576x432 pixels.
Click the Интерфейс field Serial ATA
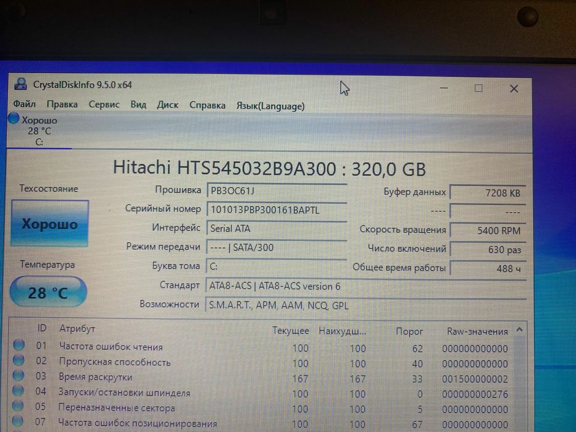(x=277, y=228)
